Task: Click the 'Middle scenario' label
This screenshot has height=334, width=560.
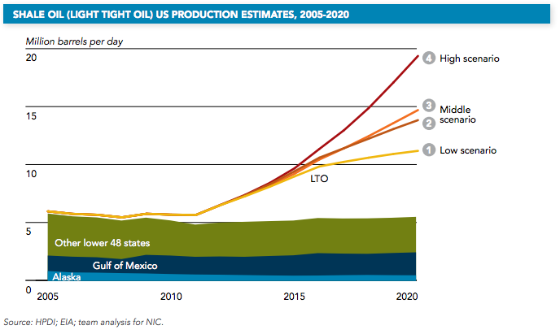Action: click(457, 115)
